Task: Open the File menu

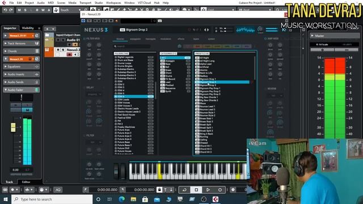Action: 11,3
